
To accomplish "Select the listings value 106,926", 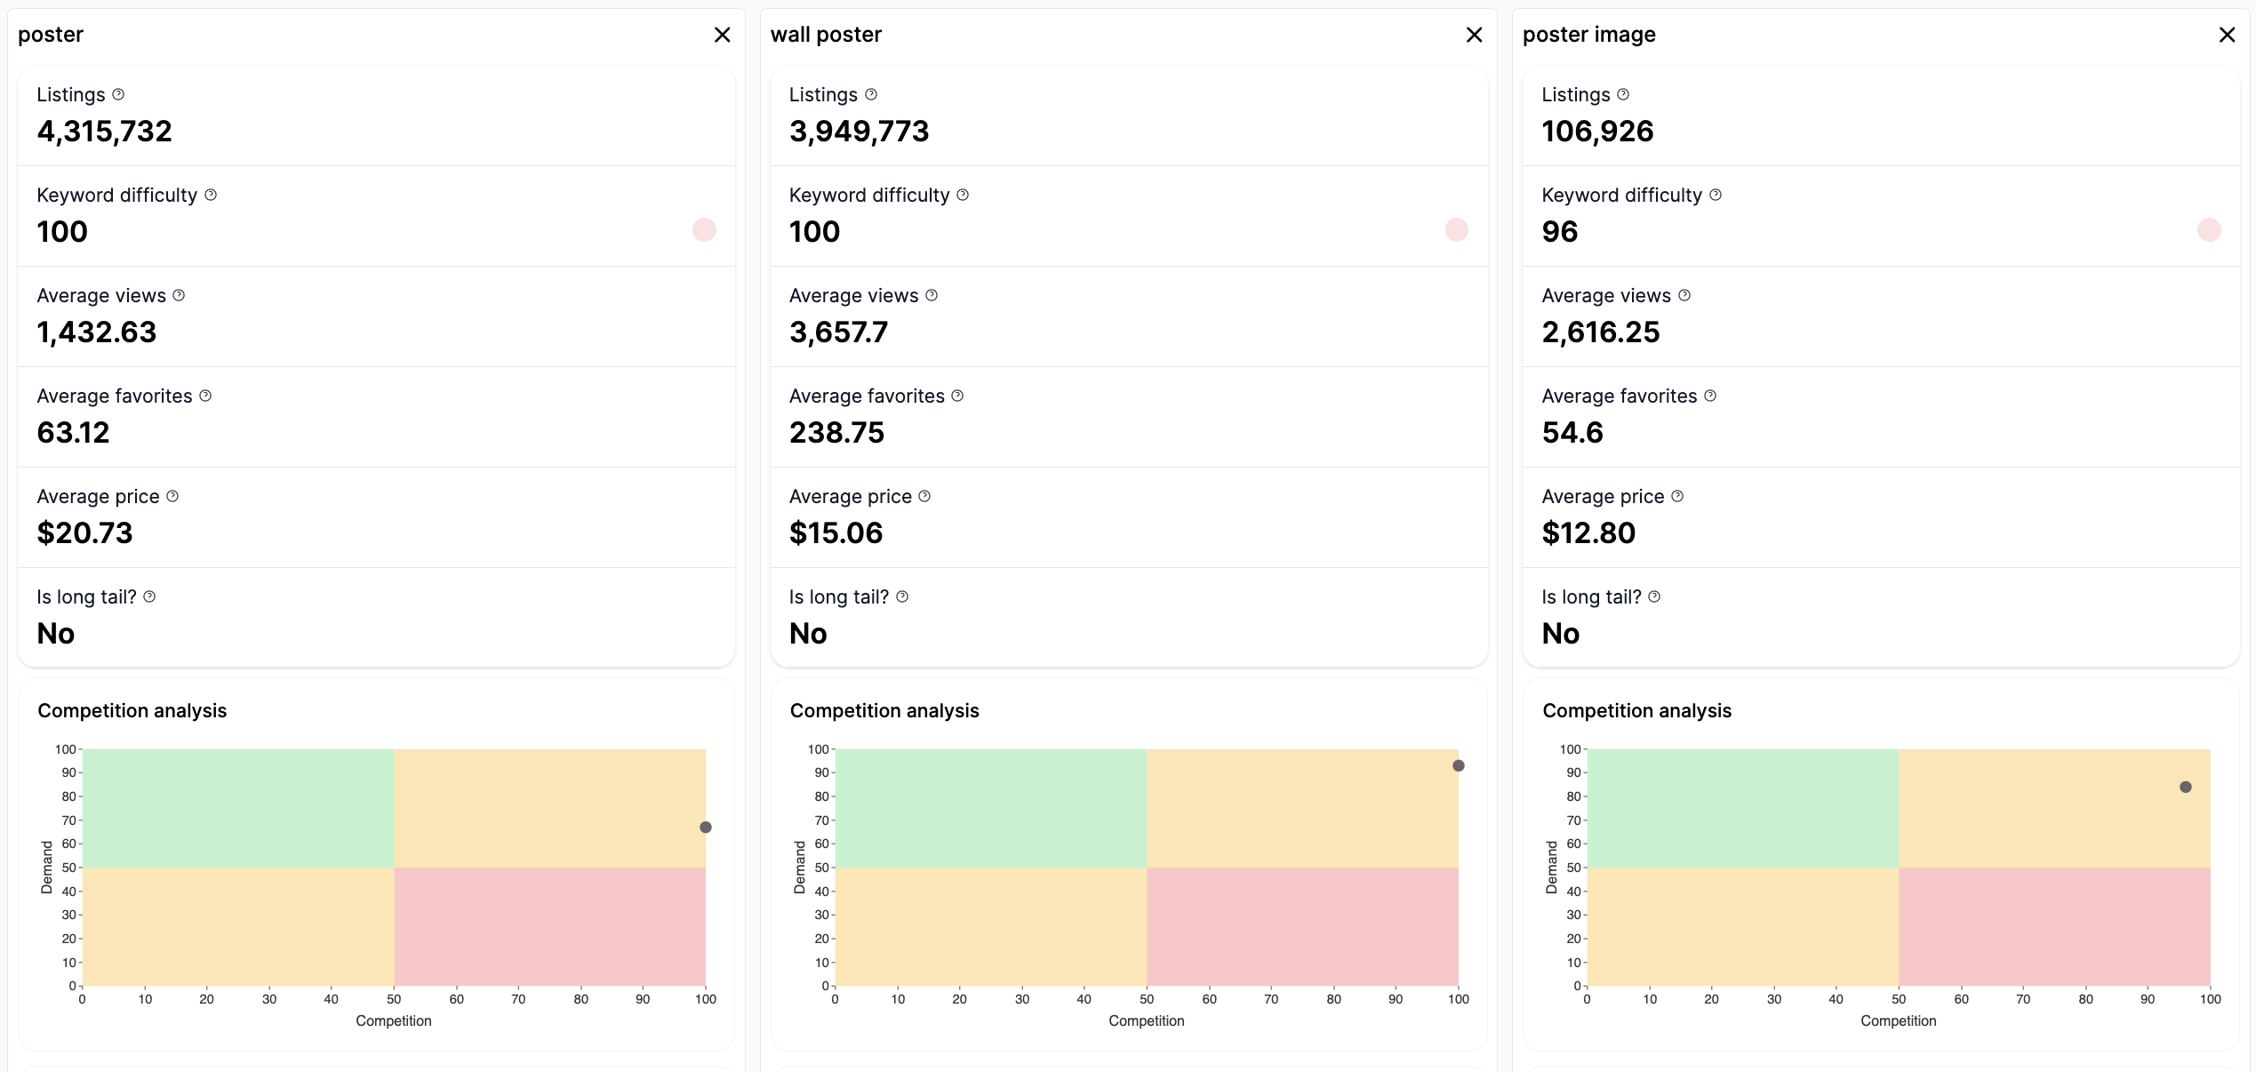I will tap(1597, 132).
